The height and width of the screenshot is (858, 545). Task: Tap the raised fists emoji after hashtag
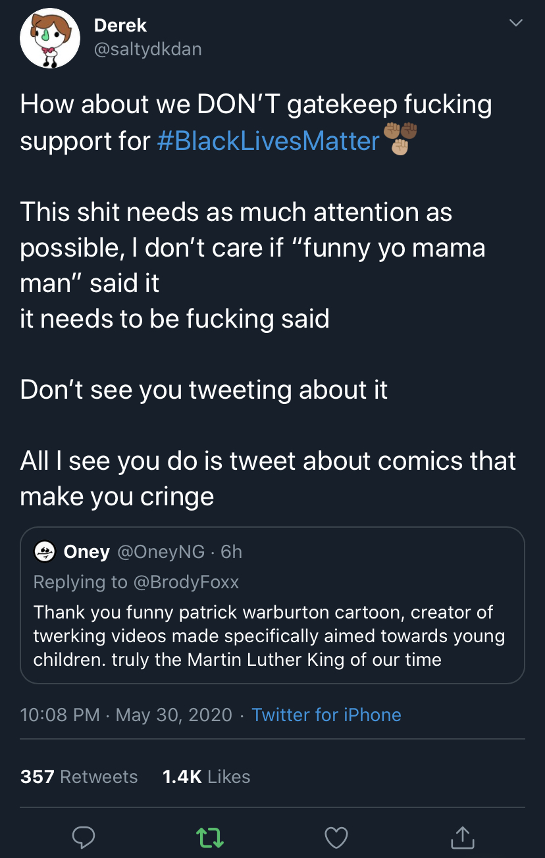tap(400, 138)
